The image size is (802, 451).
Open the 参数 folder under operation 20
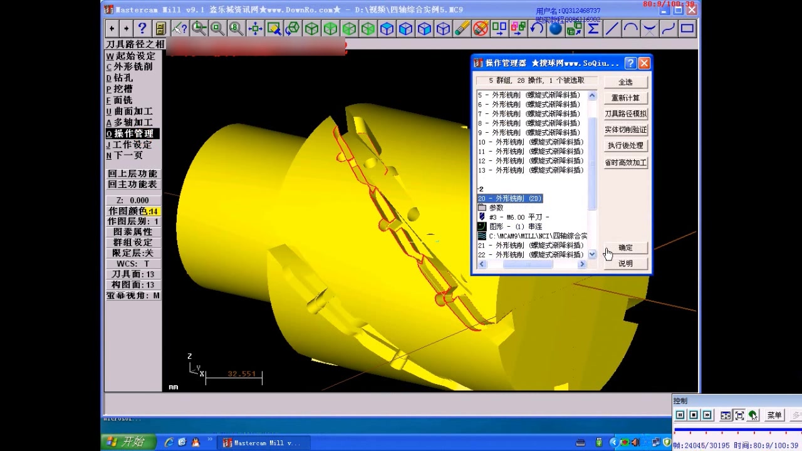coord(491,207)
